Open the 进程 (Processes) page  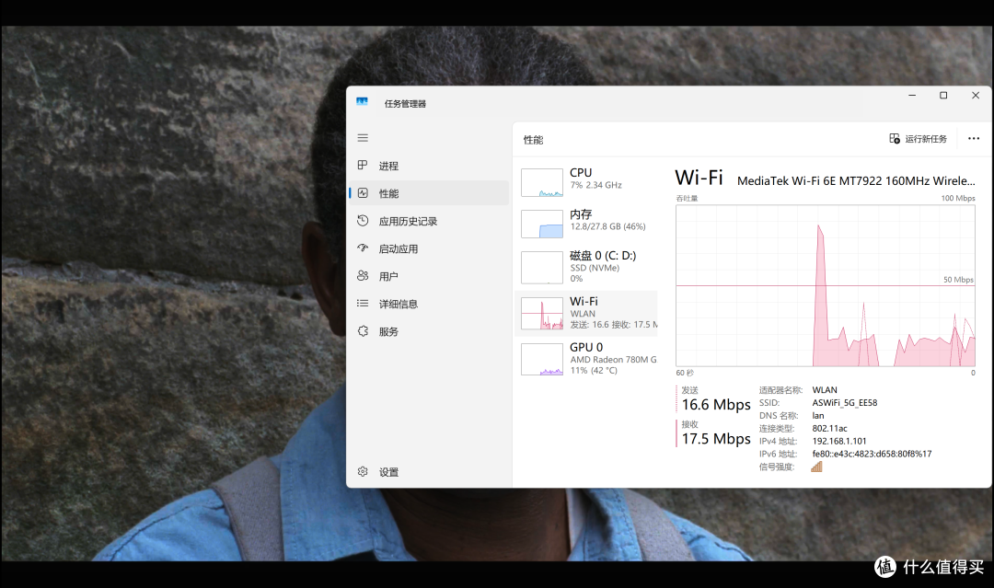click(x=429, y=166)
